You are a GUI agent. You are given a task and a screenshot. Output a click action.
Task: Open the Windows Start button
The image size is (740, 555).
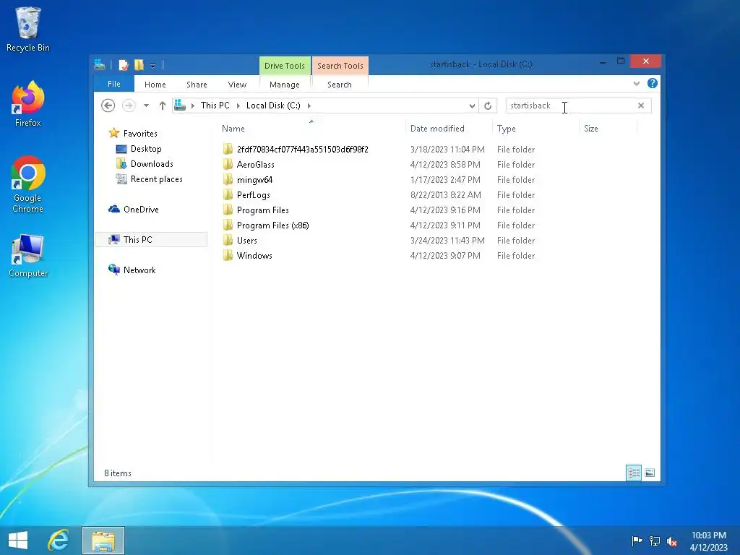tap(18, 541)
